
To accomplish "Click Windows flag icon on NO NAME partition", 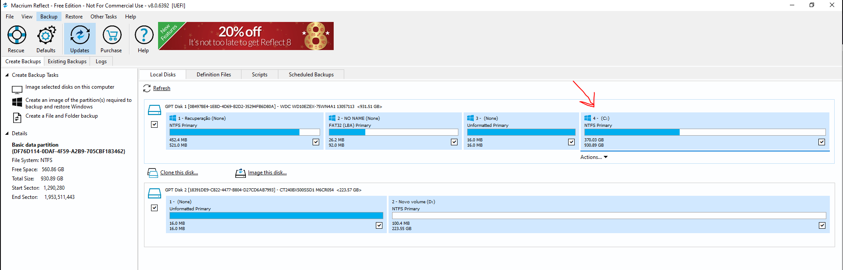I will tap(332, 118).
